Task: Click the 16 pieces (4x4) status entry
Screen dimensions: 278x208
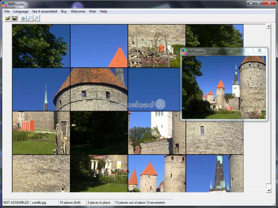Action: [70, 203]
